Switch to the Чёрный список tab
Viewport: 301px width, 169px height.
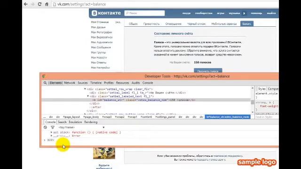click(x=196, y=24)
